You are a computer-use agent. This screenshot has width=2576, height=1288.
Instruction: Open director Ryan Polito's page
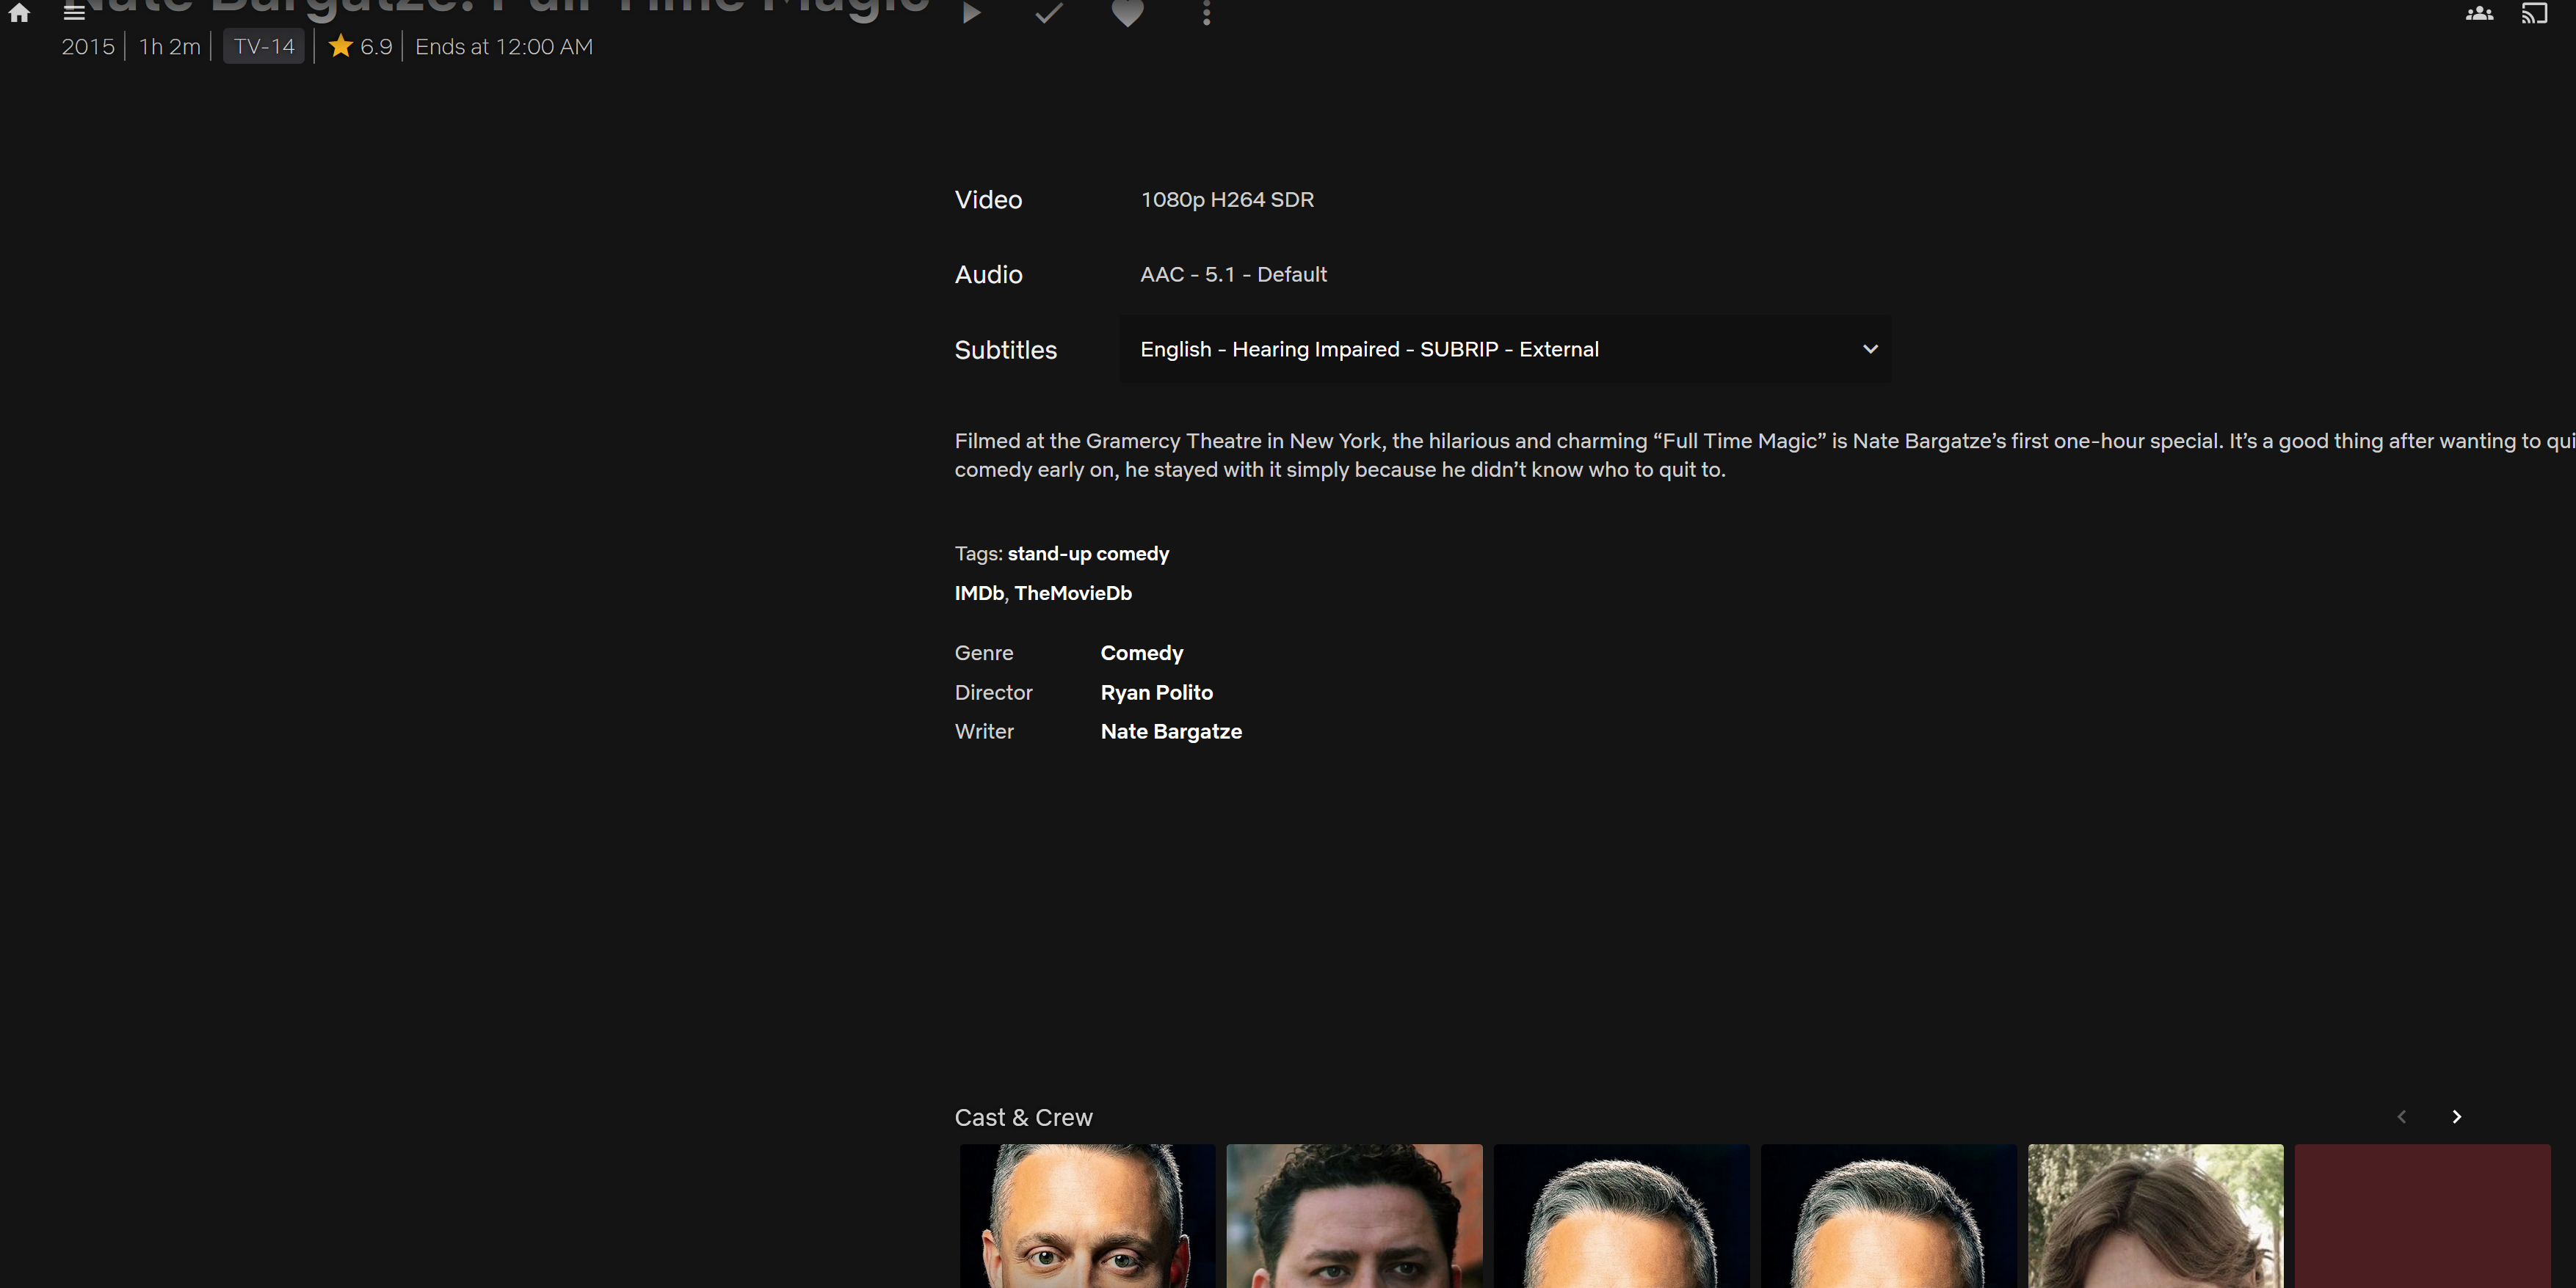[1156, 692]
